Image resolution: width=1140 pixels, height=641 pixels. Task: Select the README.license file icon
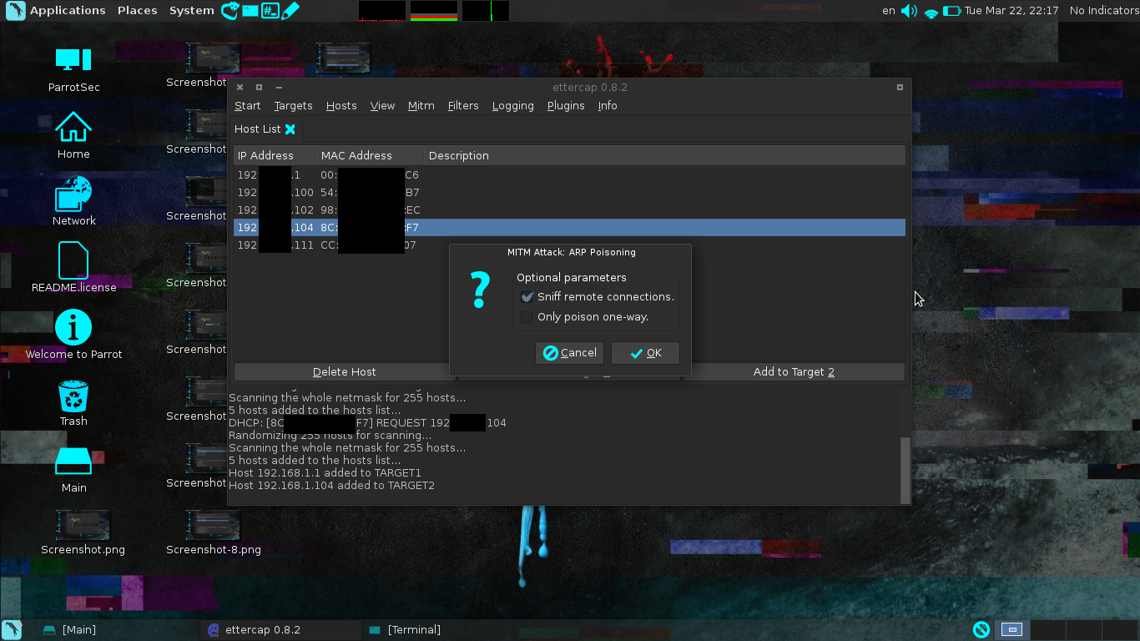click(x=73, y=268)
